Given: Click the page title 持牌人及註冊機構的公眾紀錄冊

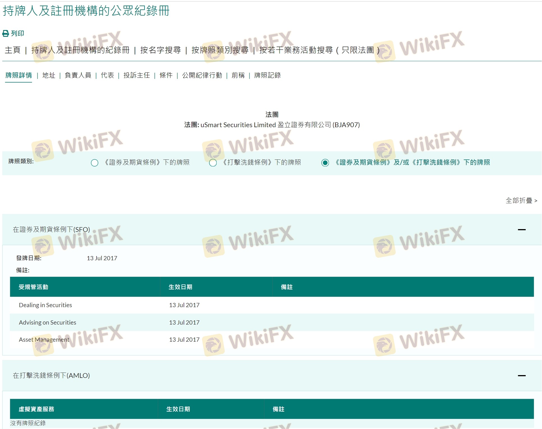Looking at the screenshot, I should point(86,11).
